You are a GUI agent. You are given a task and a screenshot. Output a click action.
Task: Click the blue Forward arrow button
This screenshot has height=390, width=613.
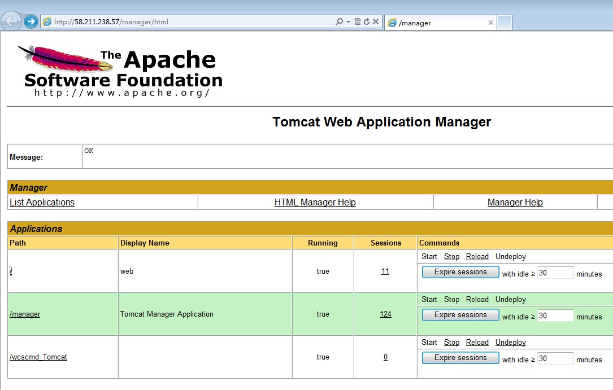(x=31, y=21)
